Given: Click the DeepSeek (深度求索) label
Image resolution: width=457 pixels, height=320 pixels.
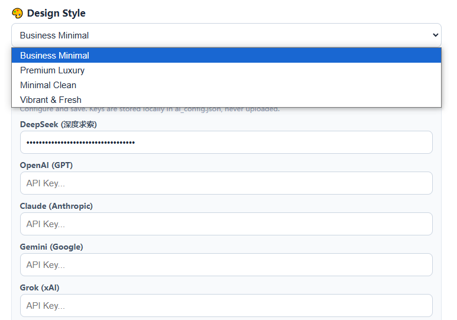Looking at the screenshot, I should (59, 125).
